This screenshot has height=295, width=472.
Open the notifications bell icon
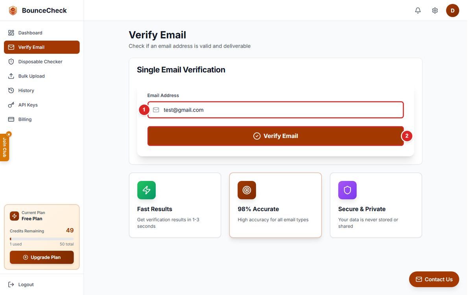(x=418, y=11)
